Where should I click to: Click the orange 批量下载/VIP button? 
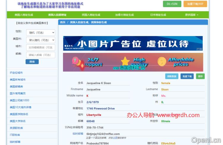tap(195, 4)
